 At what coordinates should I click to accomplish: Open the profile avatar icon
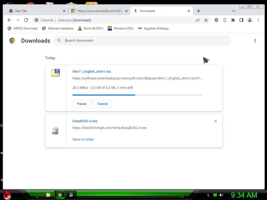tap(250, 20)
